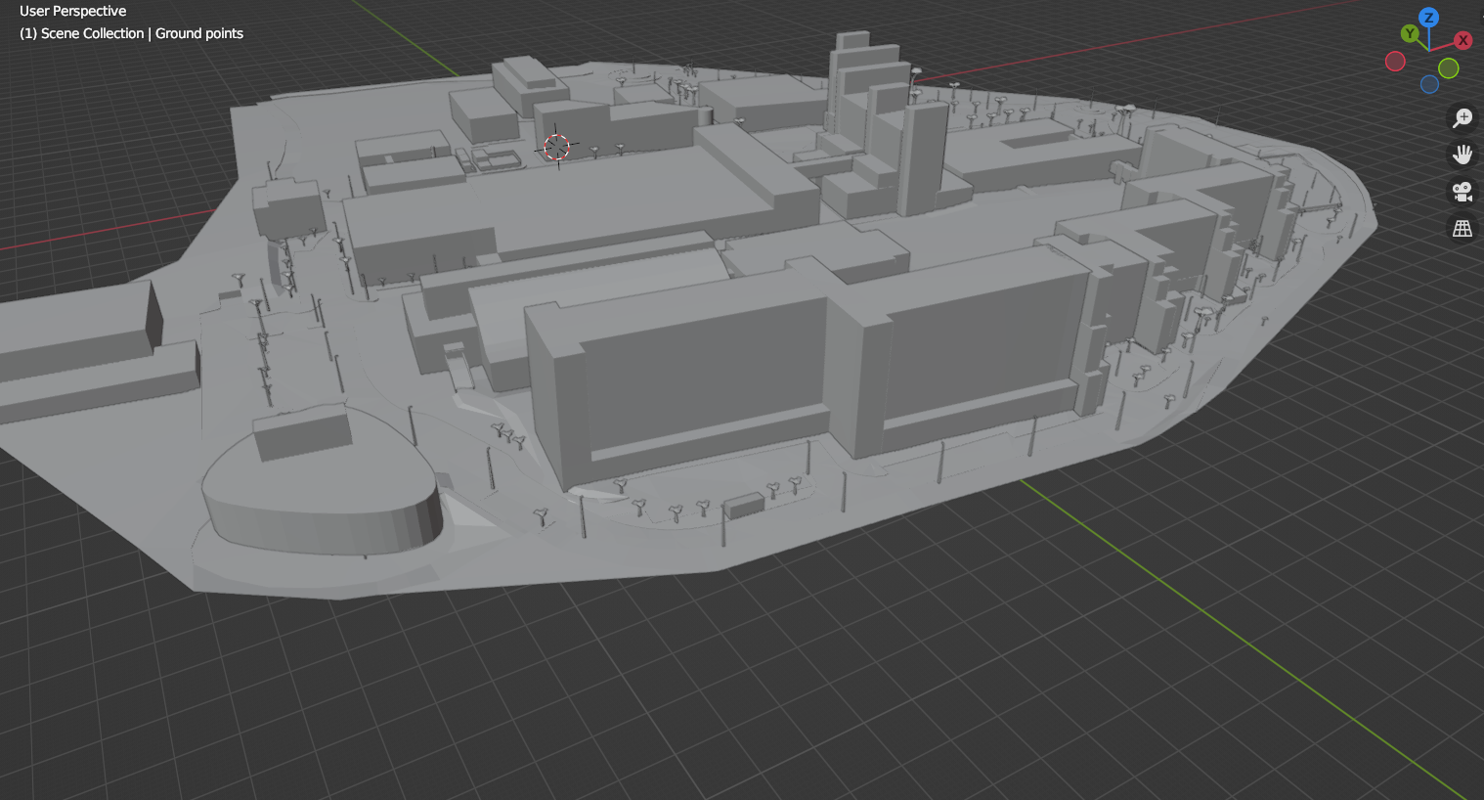The height and width of the screenshot is (800, 1484).
Task: Click the red X axis on navigation gizmo
Action: (1462, 40)
